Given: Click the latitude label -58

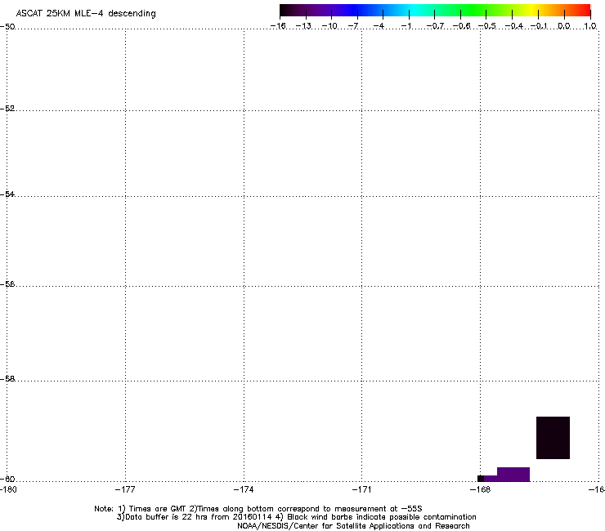Looking at the screenshot, I should [x=7, y=379].
